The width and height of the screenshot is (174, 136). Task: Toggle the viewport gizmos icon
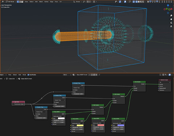(120, 2)
